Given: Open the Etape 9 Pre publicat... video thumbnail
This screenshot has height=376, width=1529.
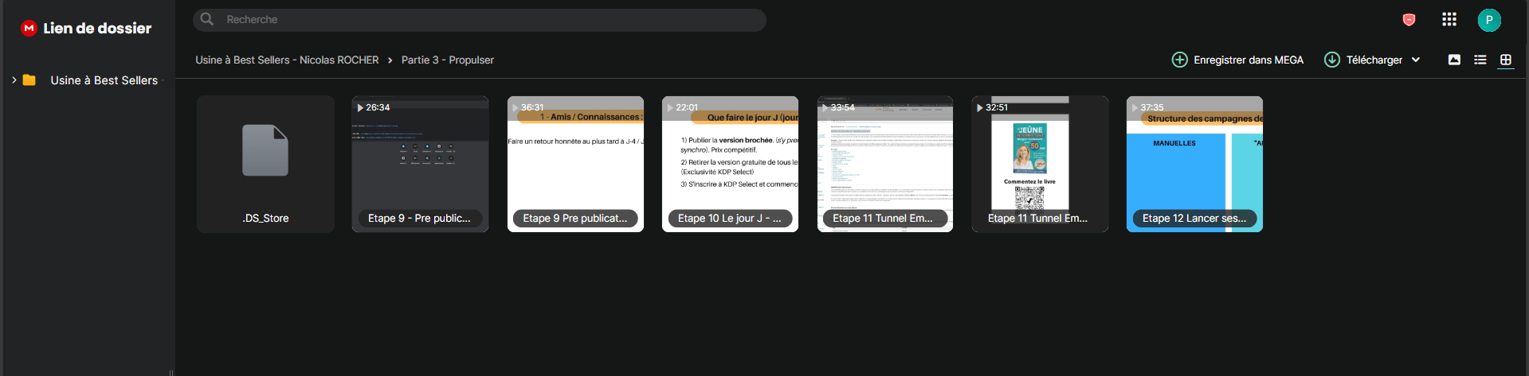Looking at the screenshot, I should [575, 164].
